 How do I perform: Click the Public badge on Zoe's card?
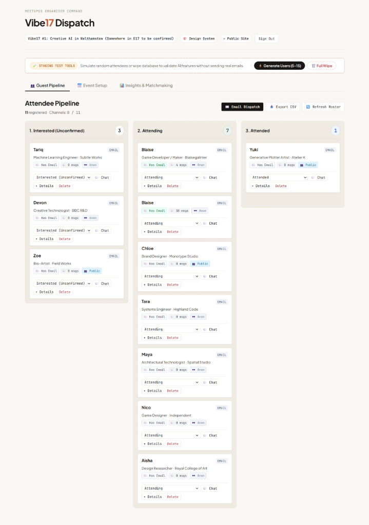pyautogui.click(x=92, y=271)
